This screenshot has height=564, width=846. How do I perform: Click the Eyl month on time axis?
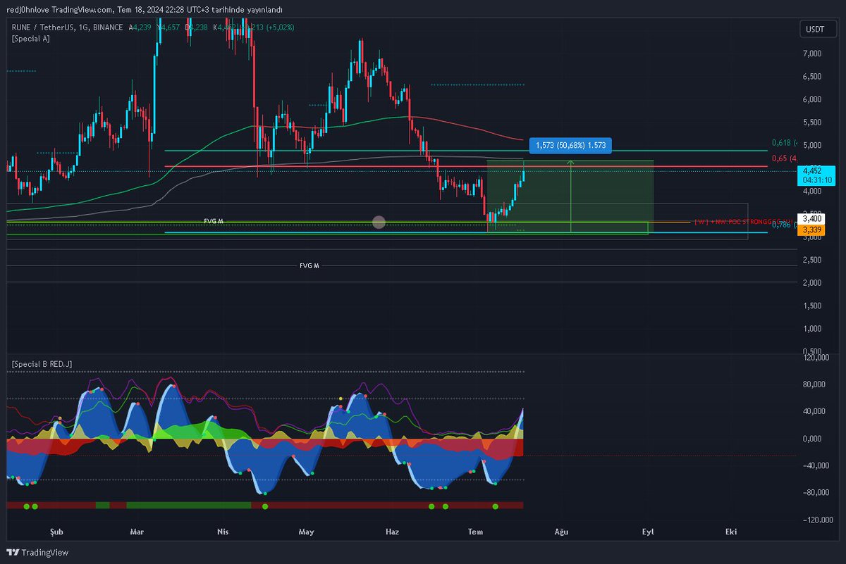(x=646, y=532)
